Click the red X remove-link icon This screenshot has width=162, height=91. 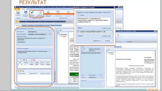(21, 71)
